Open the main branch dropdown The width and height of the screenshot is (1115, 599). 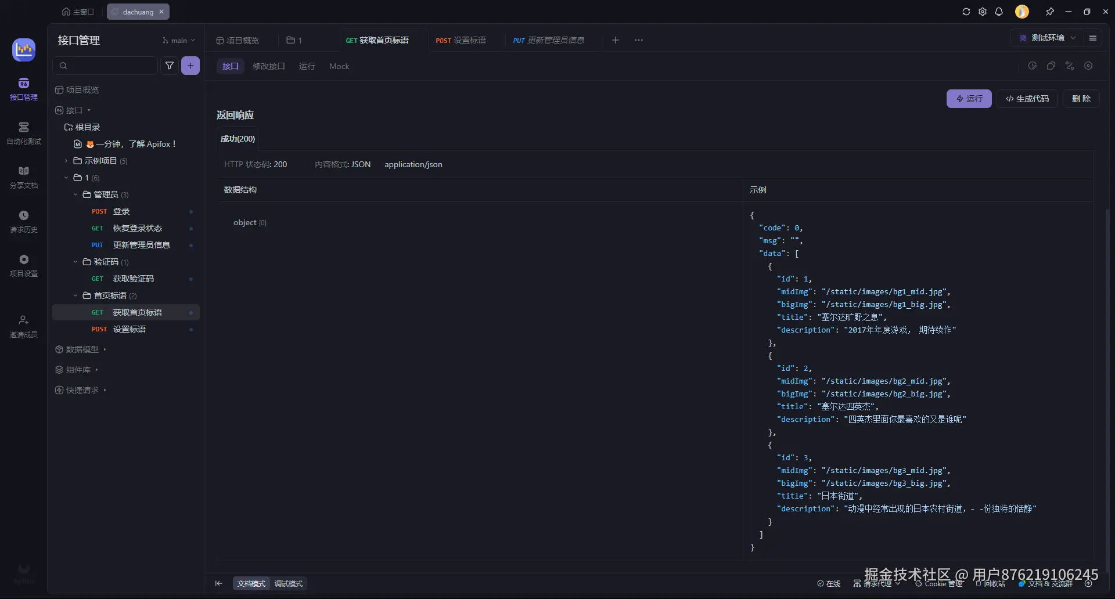point(179,40)
